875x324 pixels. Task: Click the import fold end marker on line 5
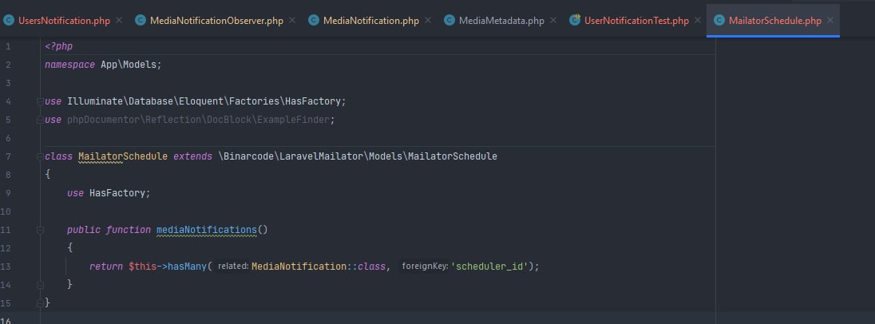click(x=40, y=120)
